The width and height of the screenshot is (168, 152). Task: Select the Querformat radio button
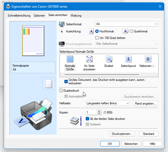pos(131,31)
